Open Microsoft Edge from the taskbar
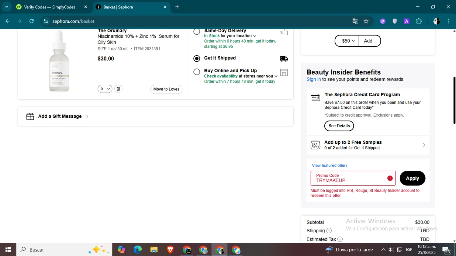Viewport: 456px width, 256px height. [137, 250]
